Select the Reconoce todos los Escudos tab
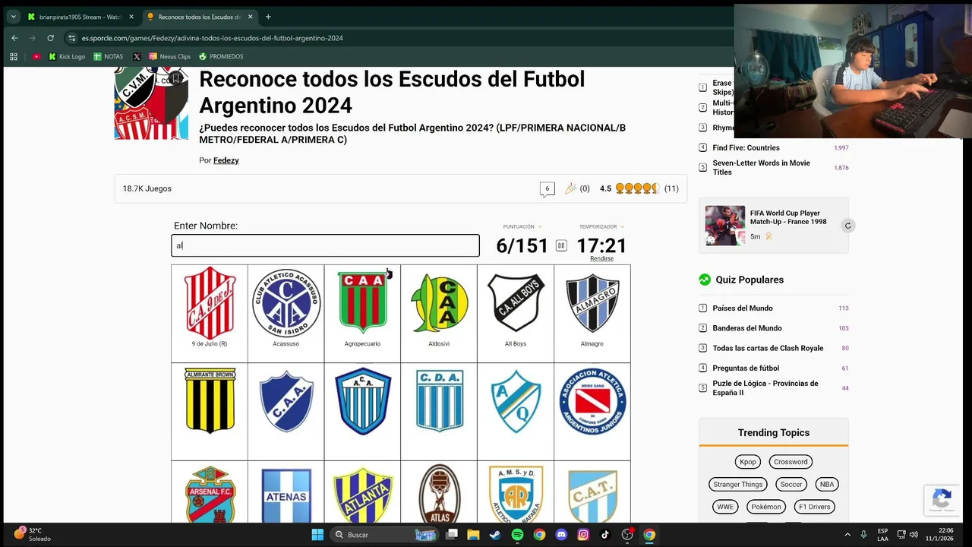This screenshot has height=547, width=972. [x=199, y=17]
